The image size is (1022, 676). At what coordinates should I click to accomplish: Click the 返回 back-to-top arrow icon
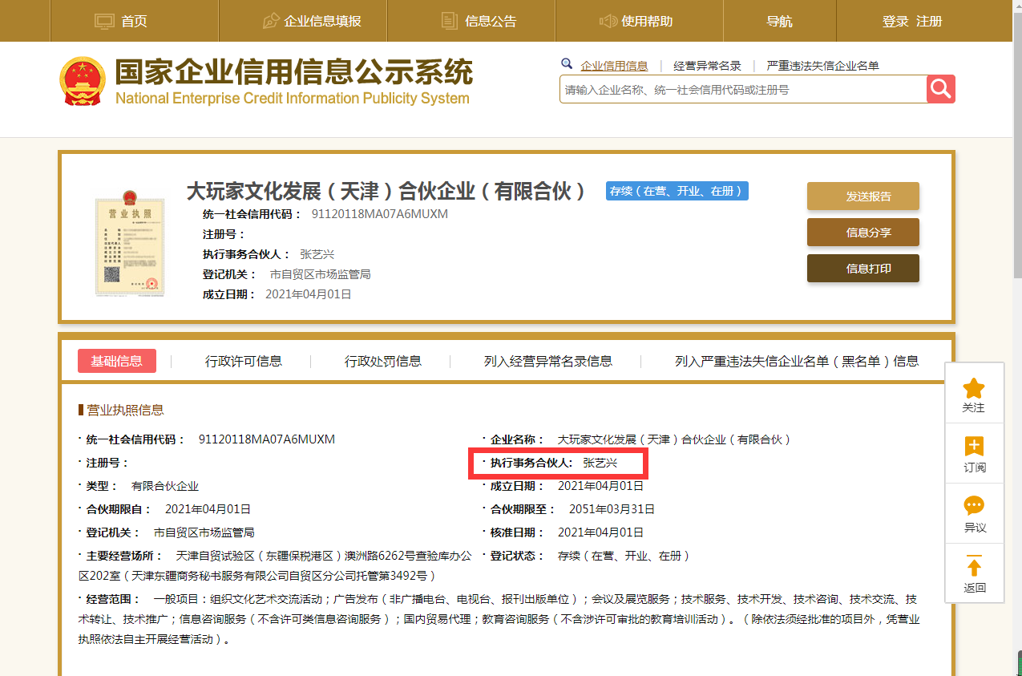[x=974, y=561]
